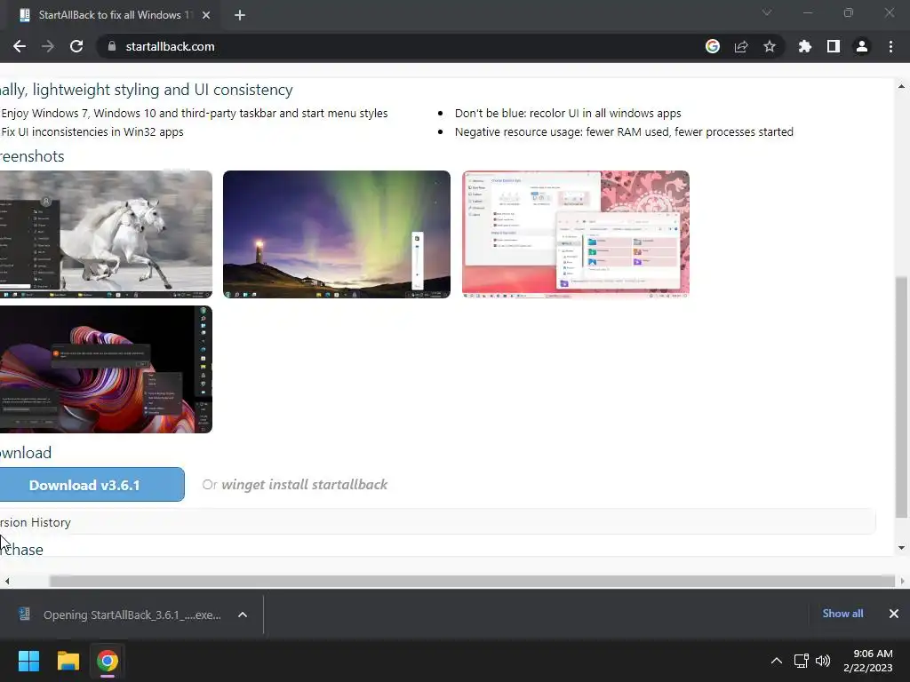Open a new browser tab

click(x=240, y=15)
